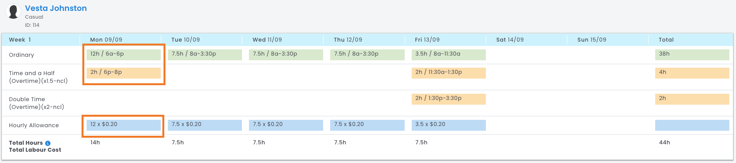Click the Total Hours info icon
The width and height of the screenshot is (736, 163).
tap(48, 143)
